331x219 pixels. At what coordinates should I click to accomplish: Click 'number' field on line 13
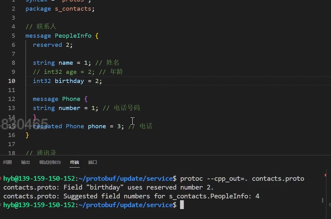coord(69,108)
